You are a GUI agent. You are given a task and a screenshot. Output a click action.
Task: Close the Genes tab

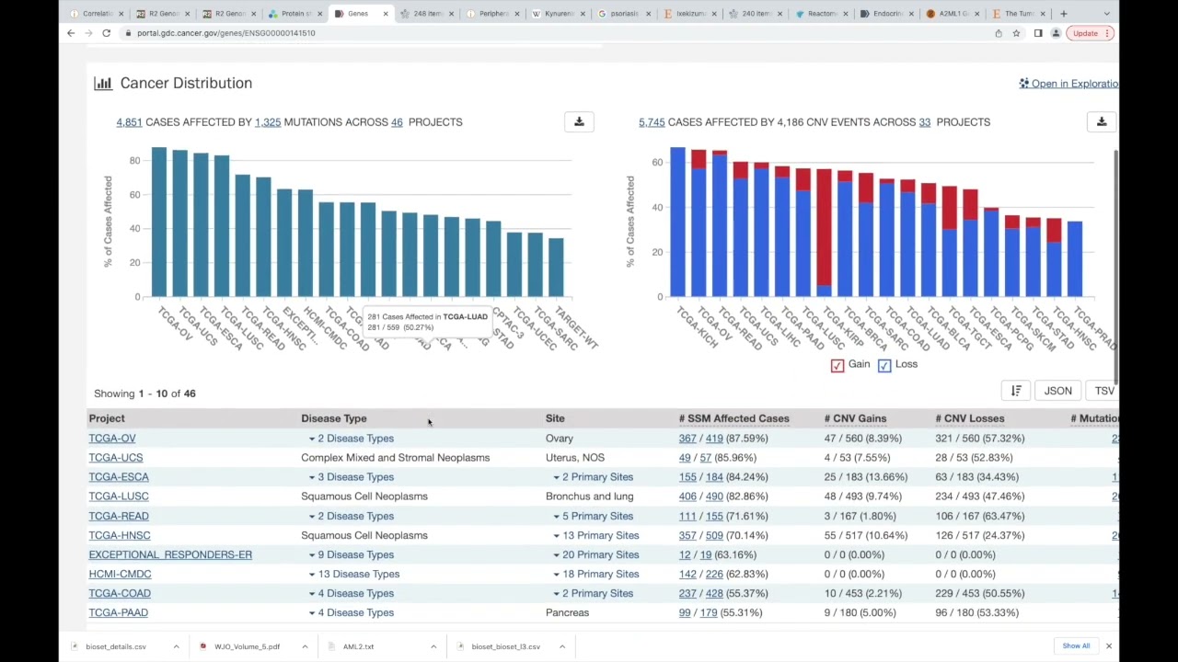(x=386, y=14)
